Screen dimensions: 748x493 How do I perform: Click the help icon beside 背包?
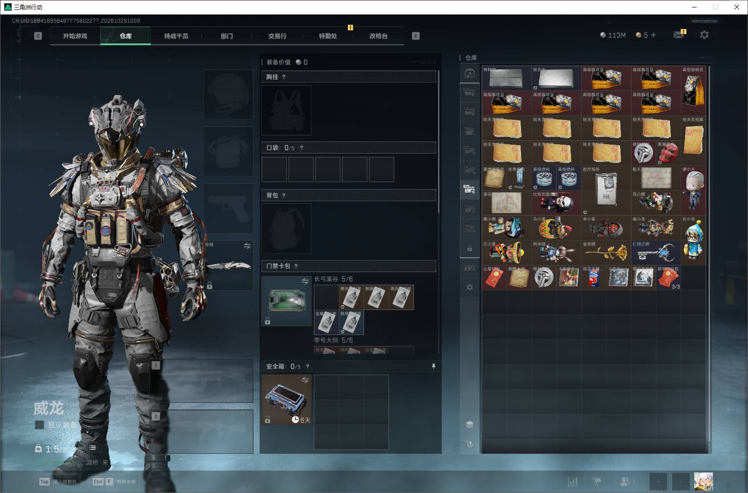283,196
